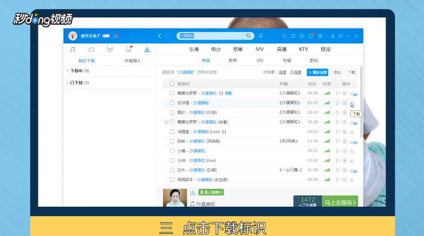
Task: Open the mail messages icon
Action: pos(302,36)
